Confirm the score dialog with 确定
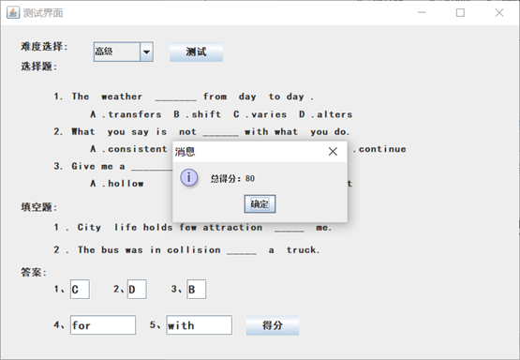This screenshot has height=360, width=520. [x=260, y=203]
